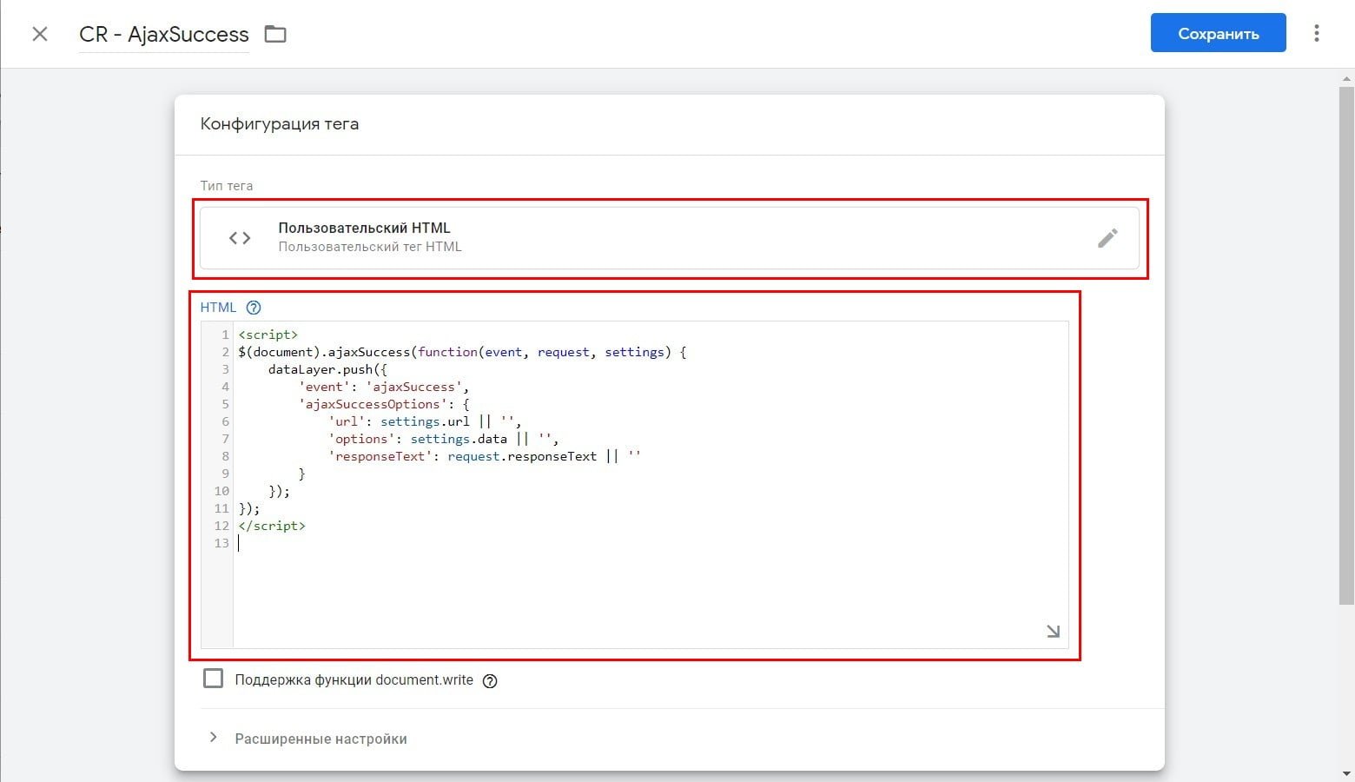
Task: Click the resize handle of the code editor
Action: [x=1053, y=632]
